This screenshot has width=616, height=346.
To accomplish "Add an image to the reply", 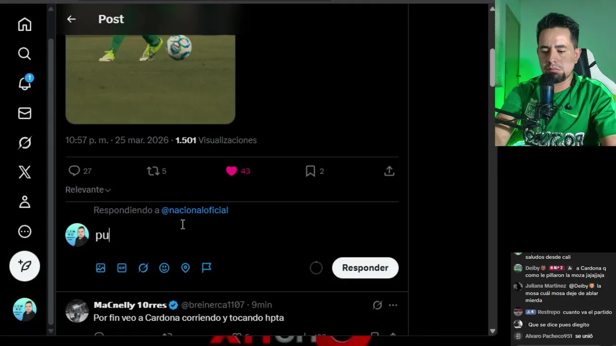I will click(x=101, y=268).
